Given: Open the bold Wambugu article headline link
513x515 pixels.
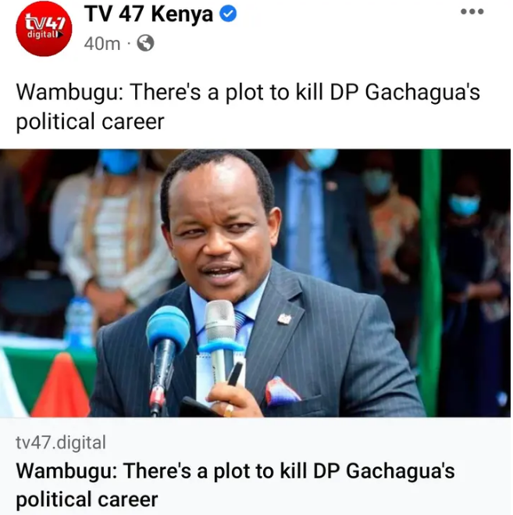Looking at the screenshot, I should coord(235,485).
